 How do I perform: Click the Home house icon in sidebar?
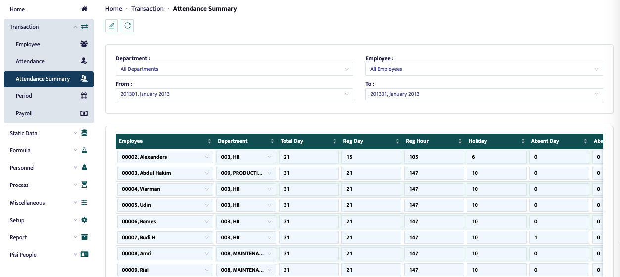point(84,9)
